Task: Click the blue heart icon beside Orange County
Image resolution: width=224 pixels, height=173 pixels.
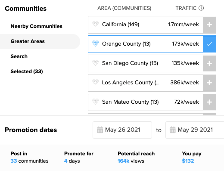Action: click(x=95, y=43)
